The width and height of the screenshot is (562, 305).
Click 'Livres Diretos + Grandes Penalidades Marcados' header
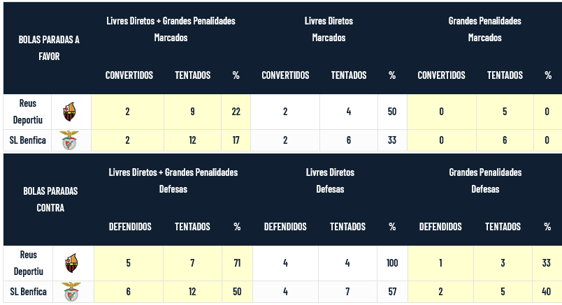point(171,29)
